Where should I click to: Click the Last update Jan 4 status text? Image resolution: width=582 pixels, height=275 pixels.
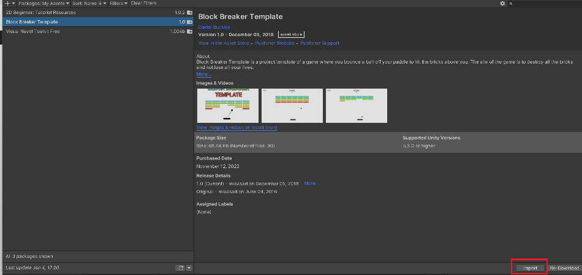[32, 268]
